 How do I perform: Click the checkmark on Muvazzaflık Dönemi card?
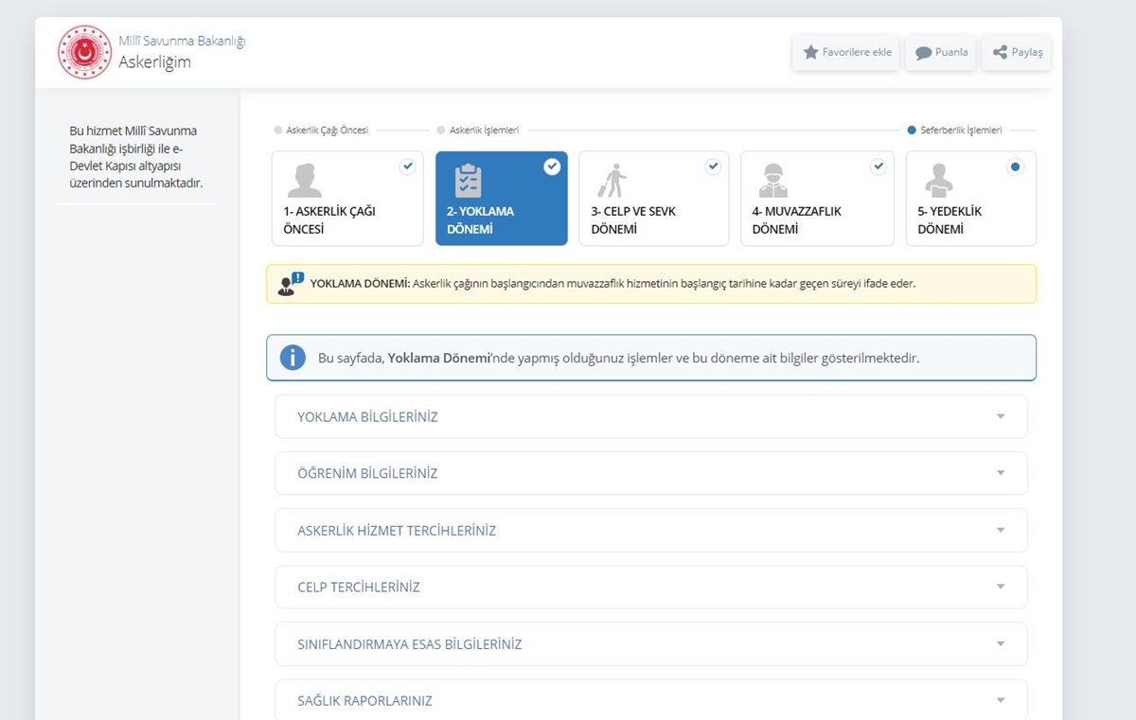point(878,167)
